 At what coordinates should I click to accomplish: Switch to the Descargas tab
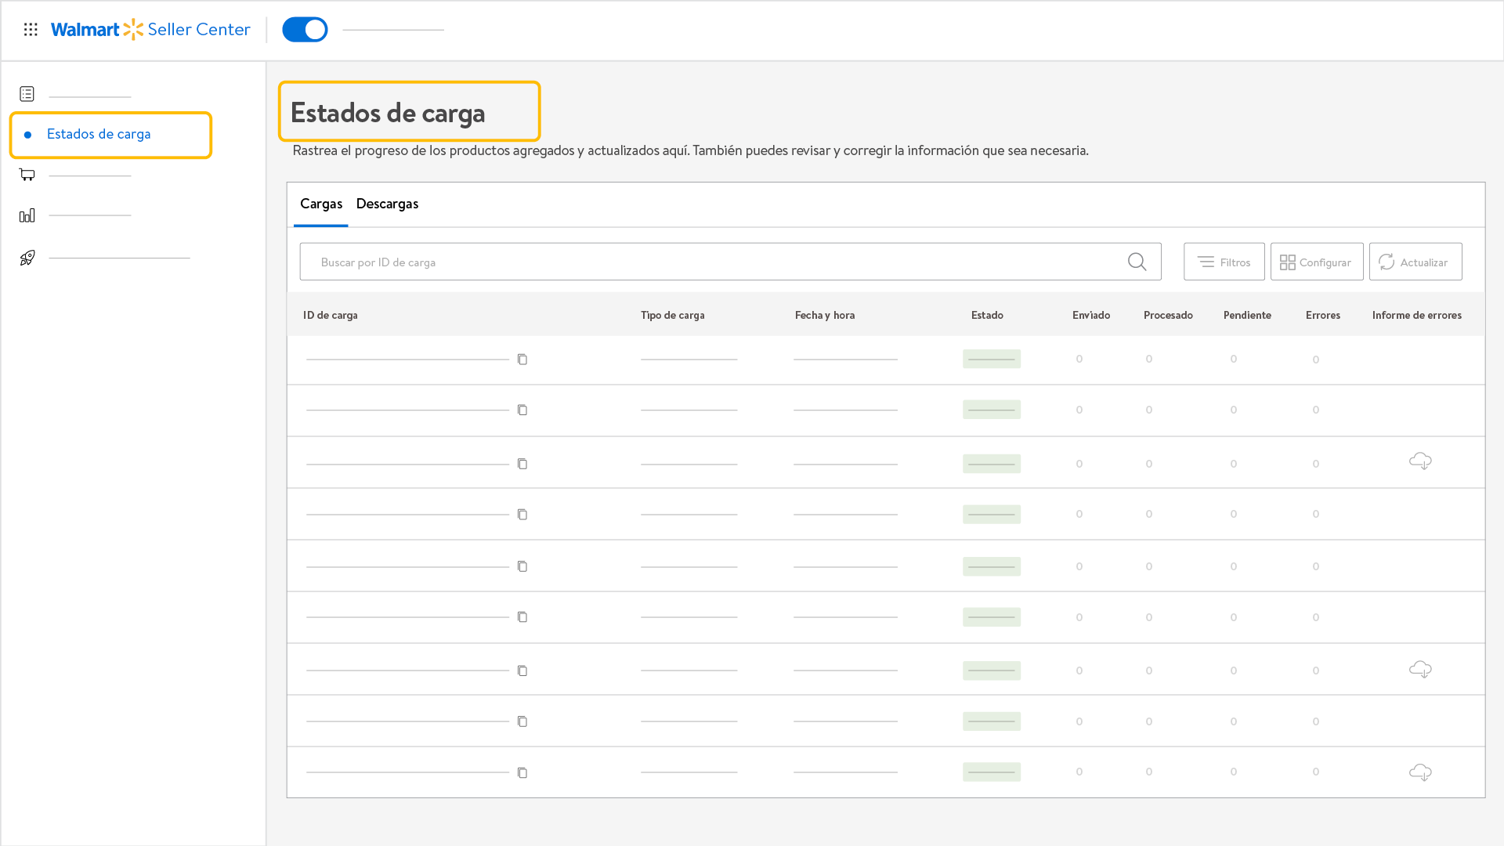[x=387, y=204]
